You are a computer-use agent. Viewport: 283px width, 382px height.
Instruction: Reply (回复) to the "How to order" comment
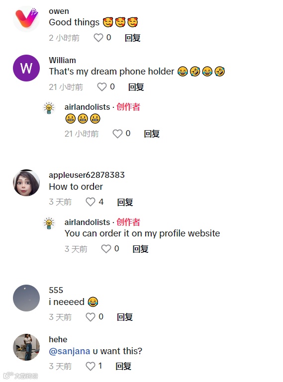coord(125,202)
